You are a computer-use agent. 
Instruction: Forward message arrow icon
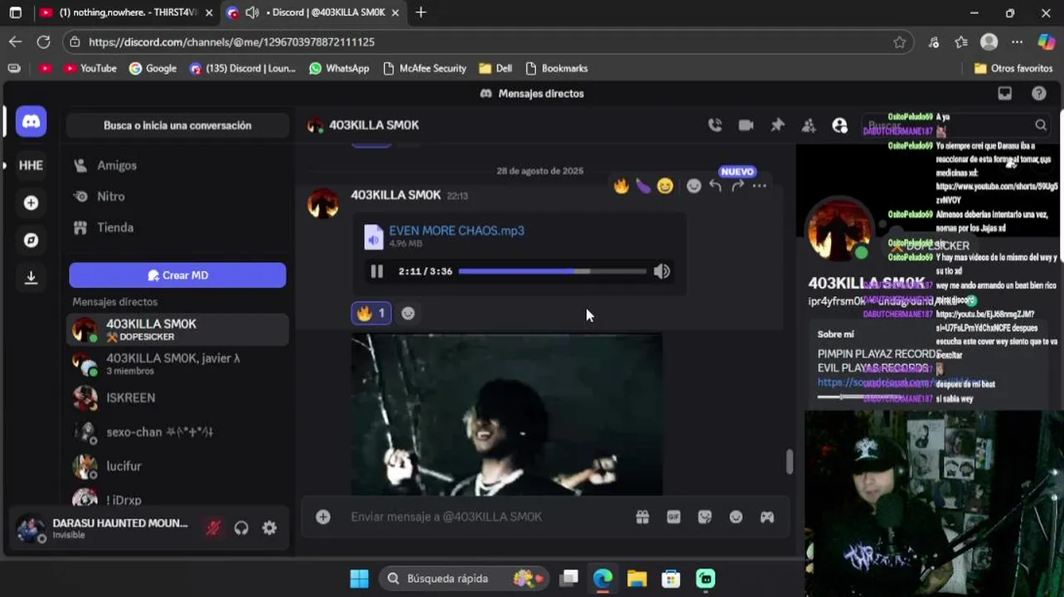tap(738, 187)
